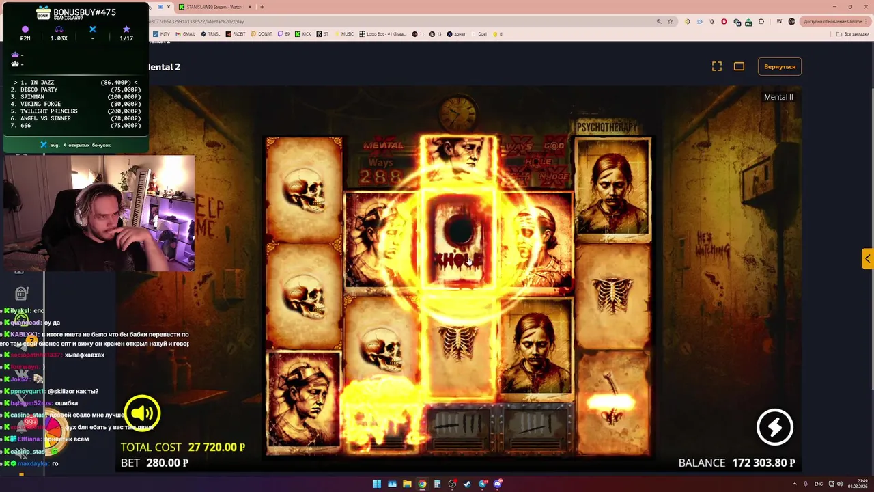Image resolution: width=874 pixels, height=492 pixels.
Task: Enter fullscreen mode in game header
Action: 717,66
